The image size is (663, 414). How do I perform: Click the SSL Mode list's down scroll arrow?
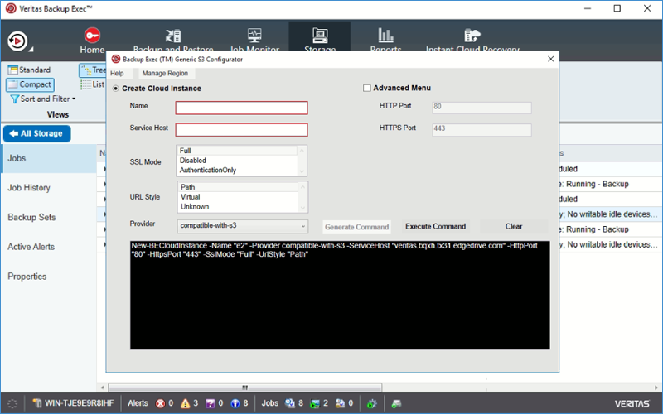pyautogui.click(x=302, y=171)
